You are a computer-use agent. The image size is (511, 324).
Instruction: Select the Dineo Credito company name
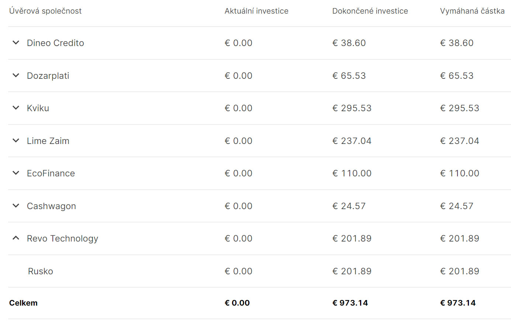[x=55, y=43]
